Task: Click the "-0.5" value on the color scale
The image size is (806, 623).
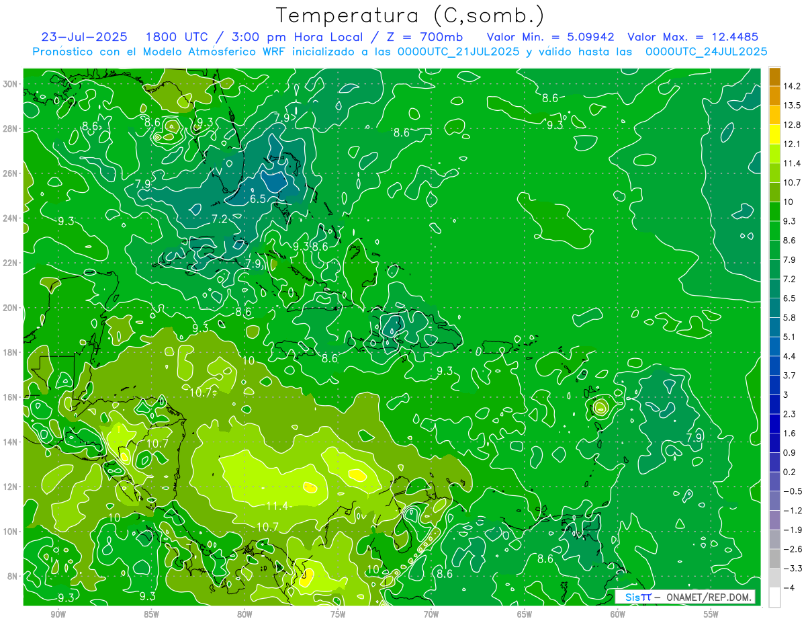Action: (x=793, y=491)
